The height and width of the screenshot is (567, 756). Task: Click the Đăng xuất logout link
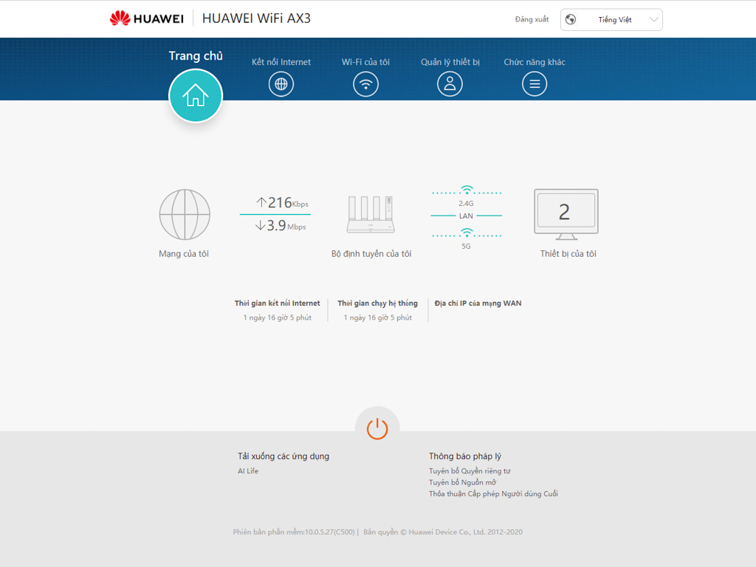[532, 19]
